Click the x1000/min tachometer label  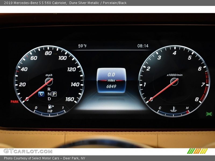click(174, 75)
